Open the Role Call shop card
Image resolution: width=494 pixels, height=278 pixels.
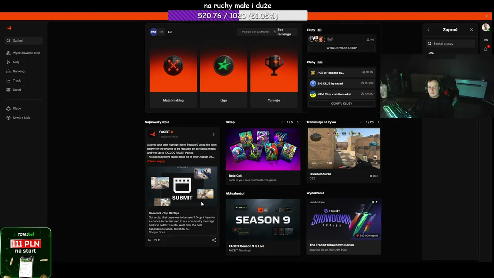click(263, 156)
